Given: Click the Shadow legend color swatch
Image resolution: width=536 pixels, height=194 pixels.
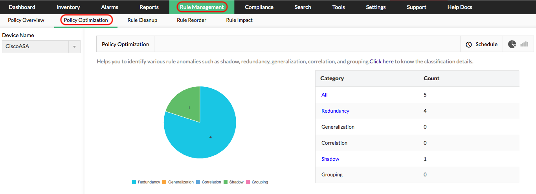Looking at the screenshot, I should tap(226, 182).
